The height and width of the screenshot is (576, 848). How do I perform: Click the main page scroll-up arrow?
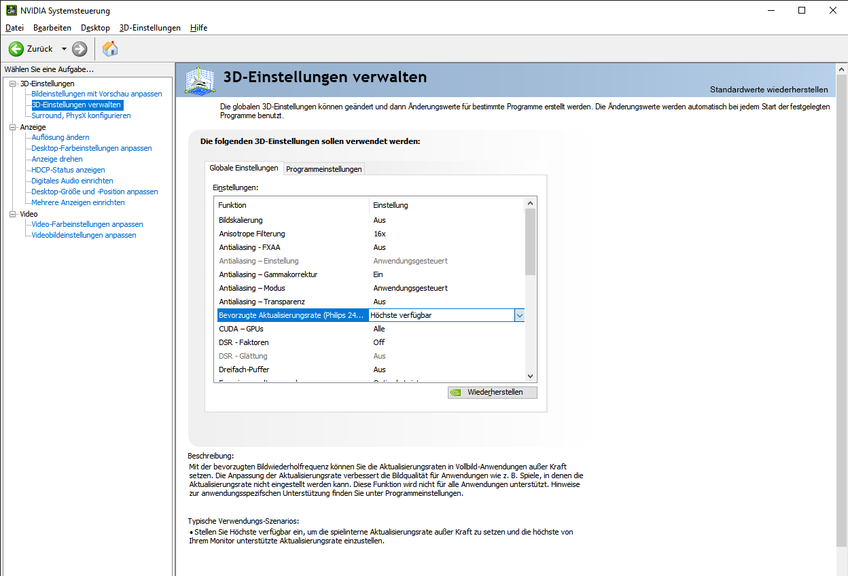tap(842, 70)
